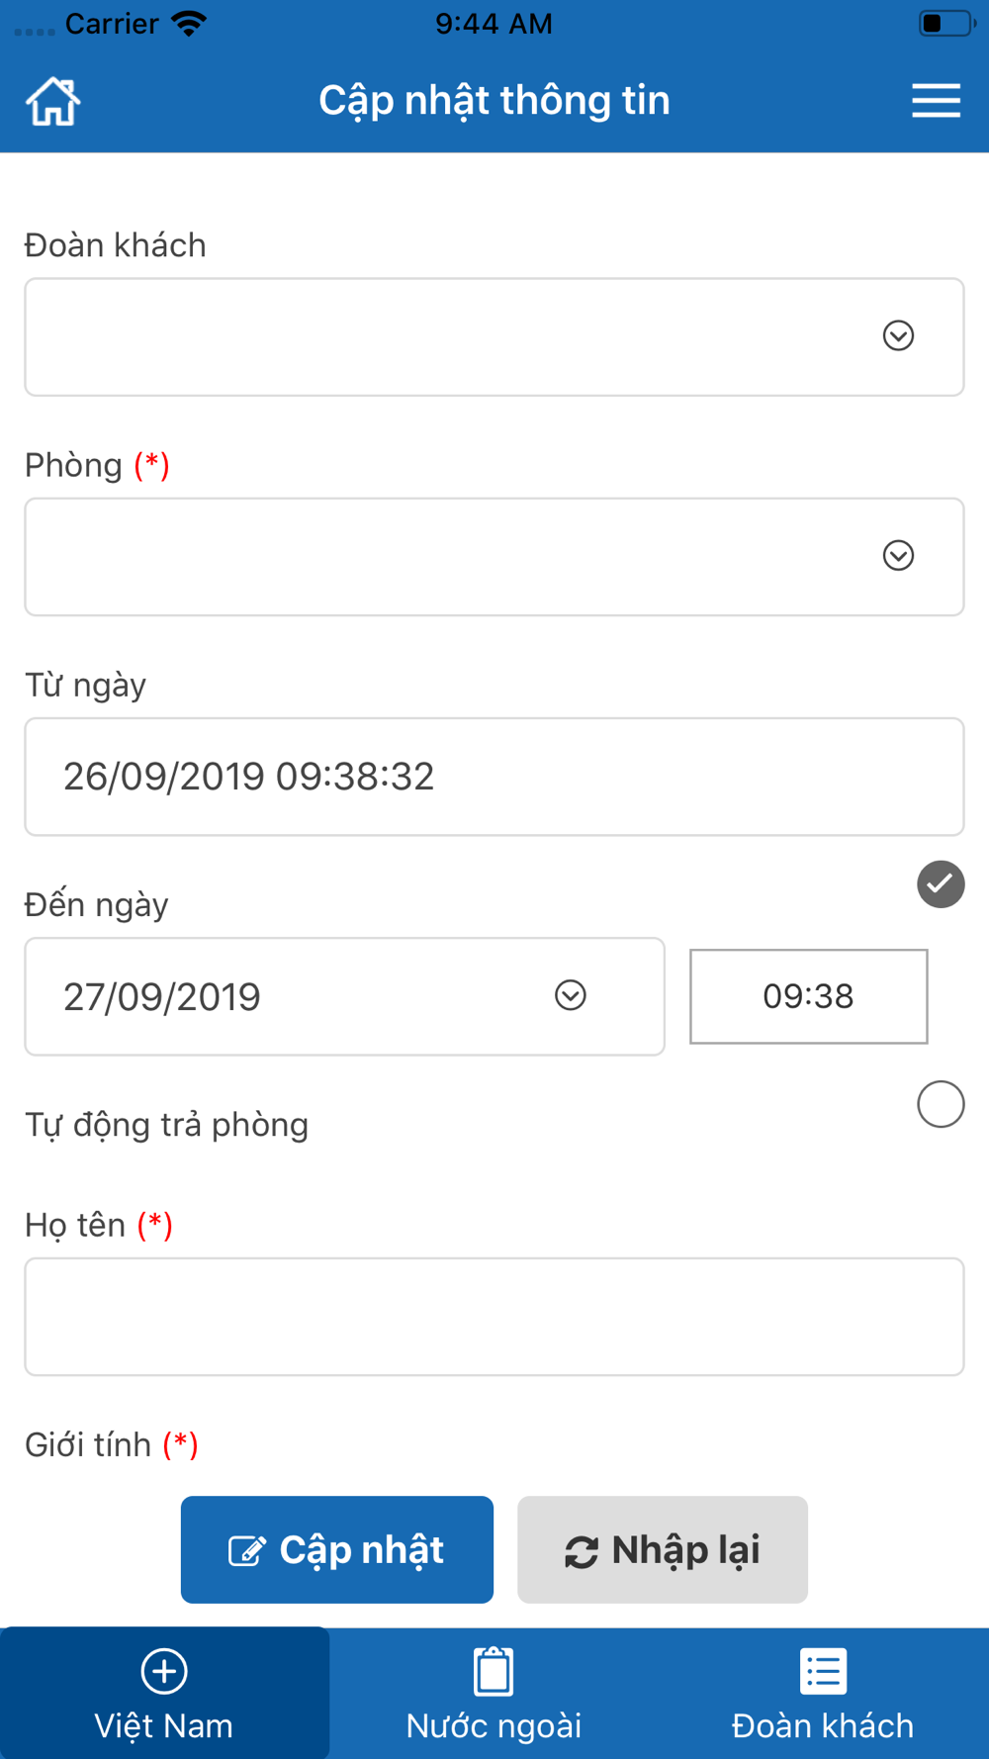Focus the Họ tên input field
Viewport: 989px width, 1759px height.
coord(494,1317)
